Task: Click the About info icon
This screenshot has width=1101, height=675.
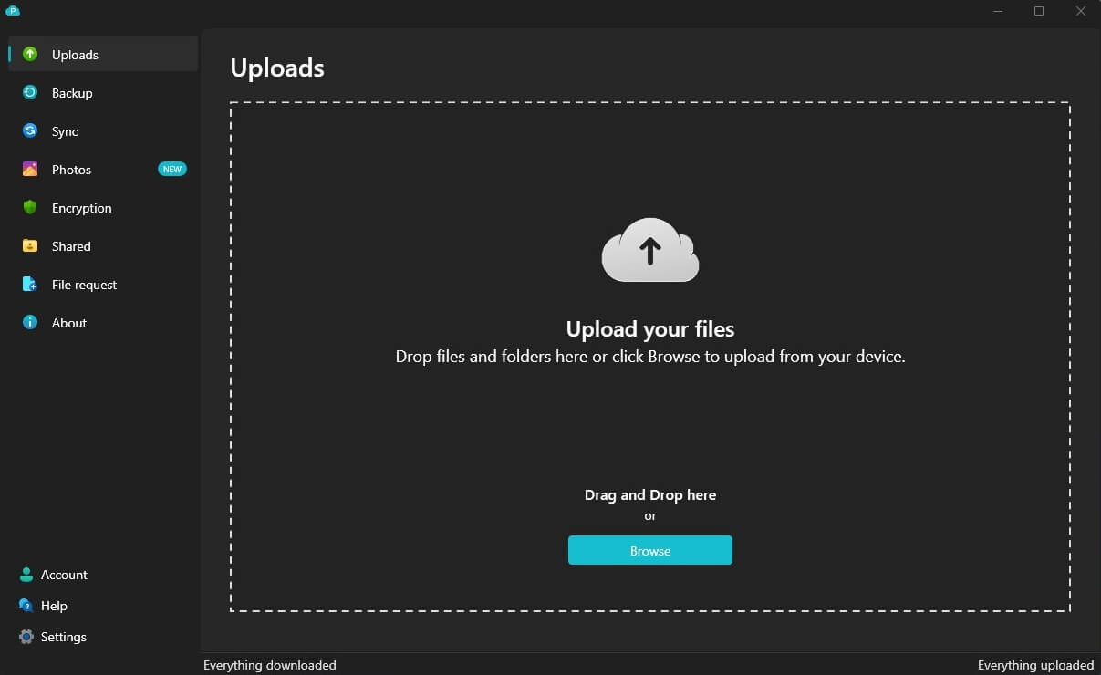Action: point(30,323)
